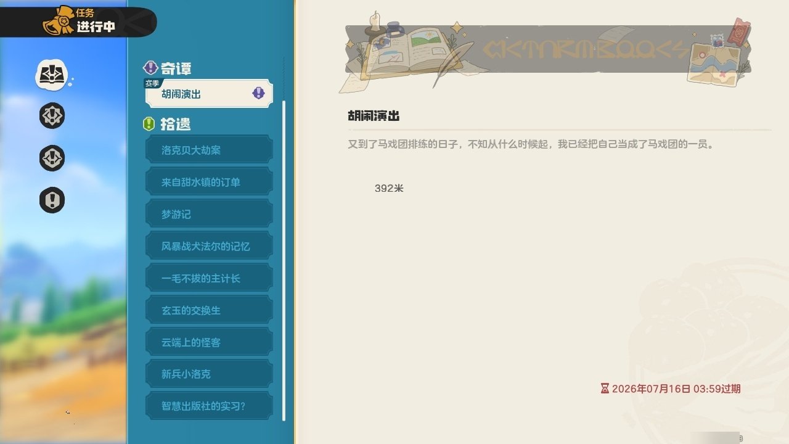
Task: Click the 拾遗 category heading
Action: point(176,124)
